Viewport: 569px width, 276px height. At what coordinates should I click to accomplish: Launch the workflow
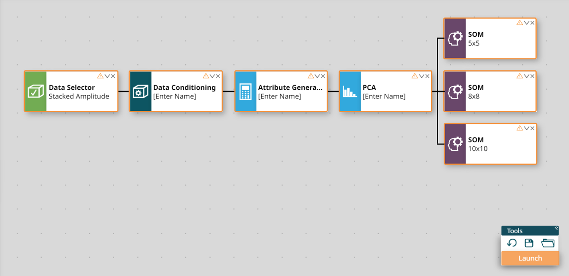point(530,258)
